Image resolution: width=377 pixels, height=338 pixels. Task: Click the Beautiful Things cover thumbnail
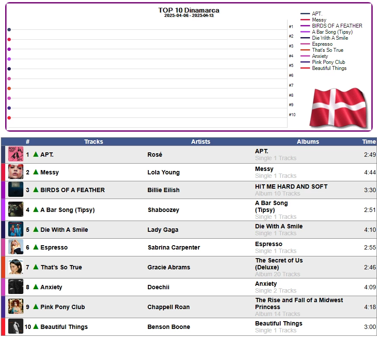pyautogui.click(x=16, y=326)
